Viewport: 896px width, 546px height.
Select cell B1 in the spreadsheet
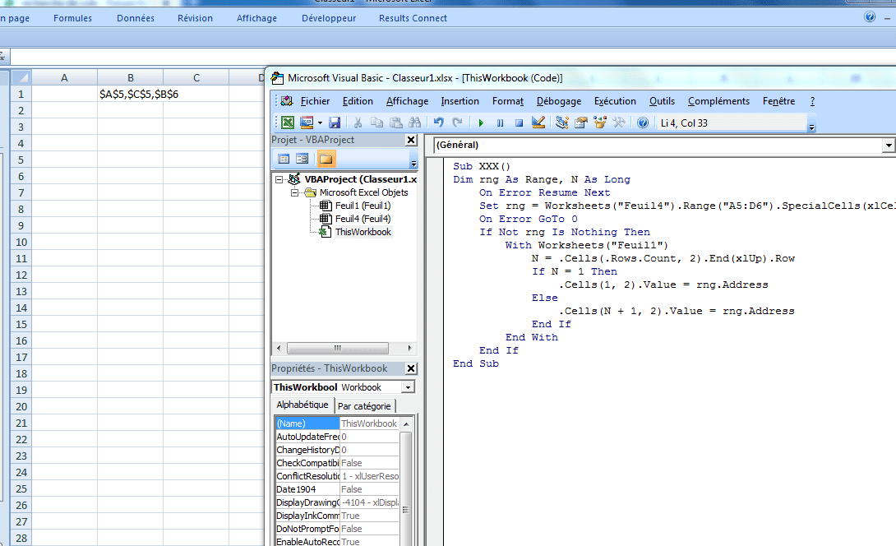[x=130, y=94]
